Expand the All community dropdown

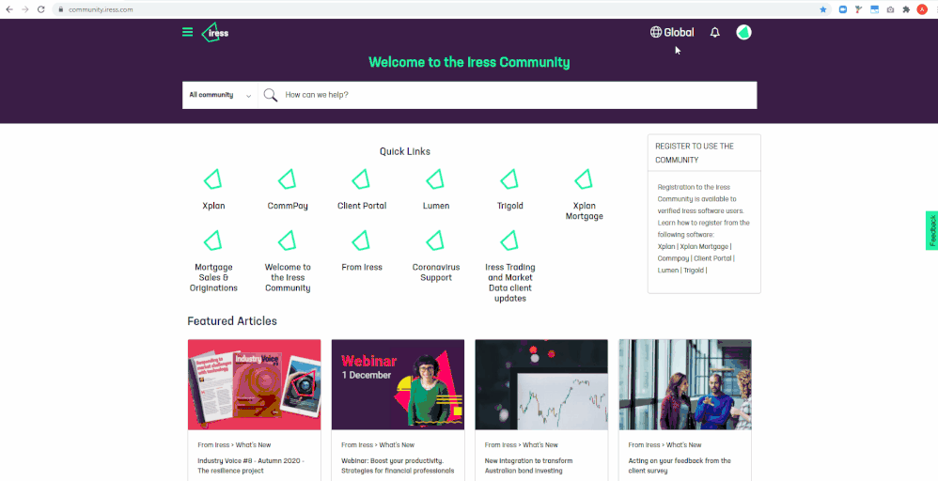click(220, 95)
